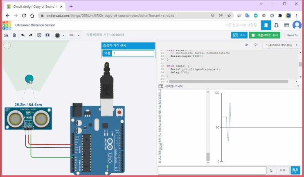Expand the wire color dropdown arrow
Image resolution: width=304 pixels, height=177 pixels.
(x=63, y=36)
